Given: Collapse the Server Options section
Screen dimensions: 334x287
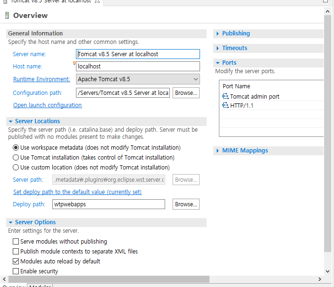Looking at the screenshot, I should (x=10, y=222).
